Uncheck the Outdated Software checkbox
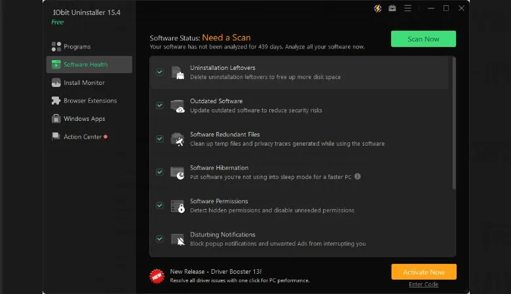Screen dimensions: 511x294 click(160, 105)
